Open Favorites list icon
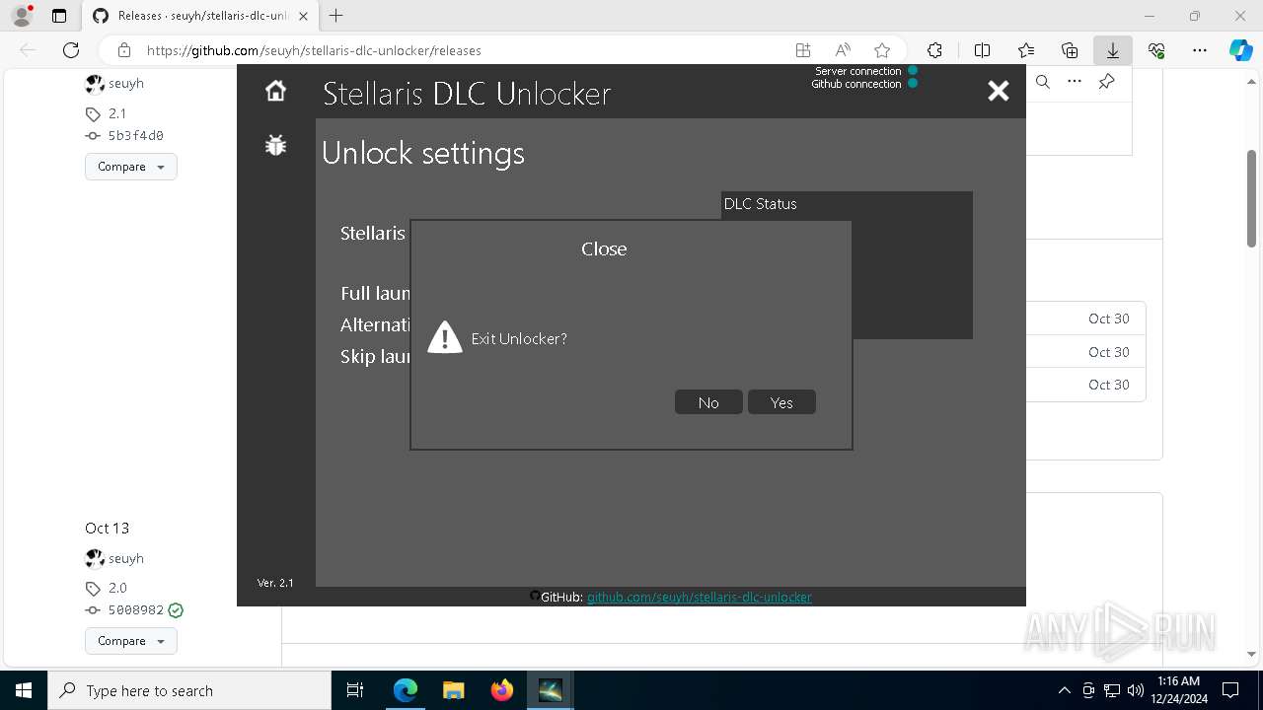This screenshot has height=710, width=1263. tap(1026, 50)
